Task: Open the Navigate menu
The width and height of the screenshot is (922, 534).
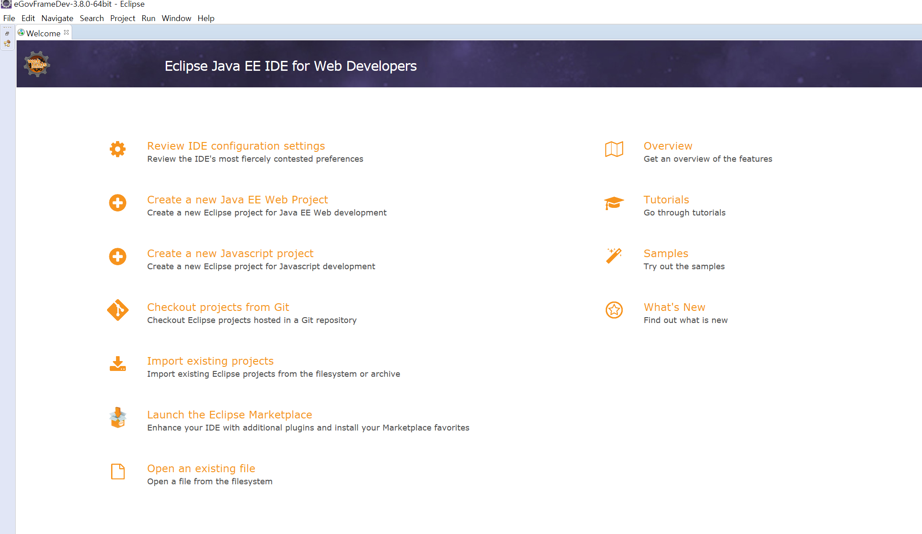Action: point(57,18)
